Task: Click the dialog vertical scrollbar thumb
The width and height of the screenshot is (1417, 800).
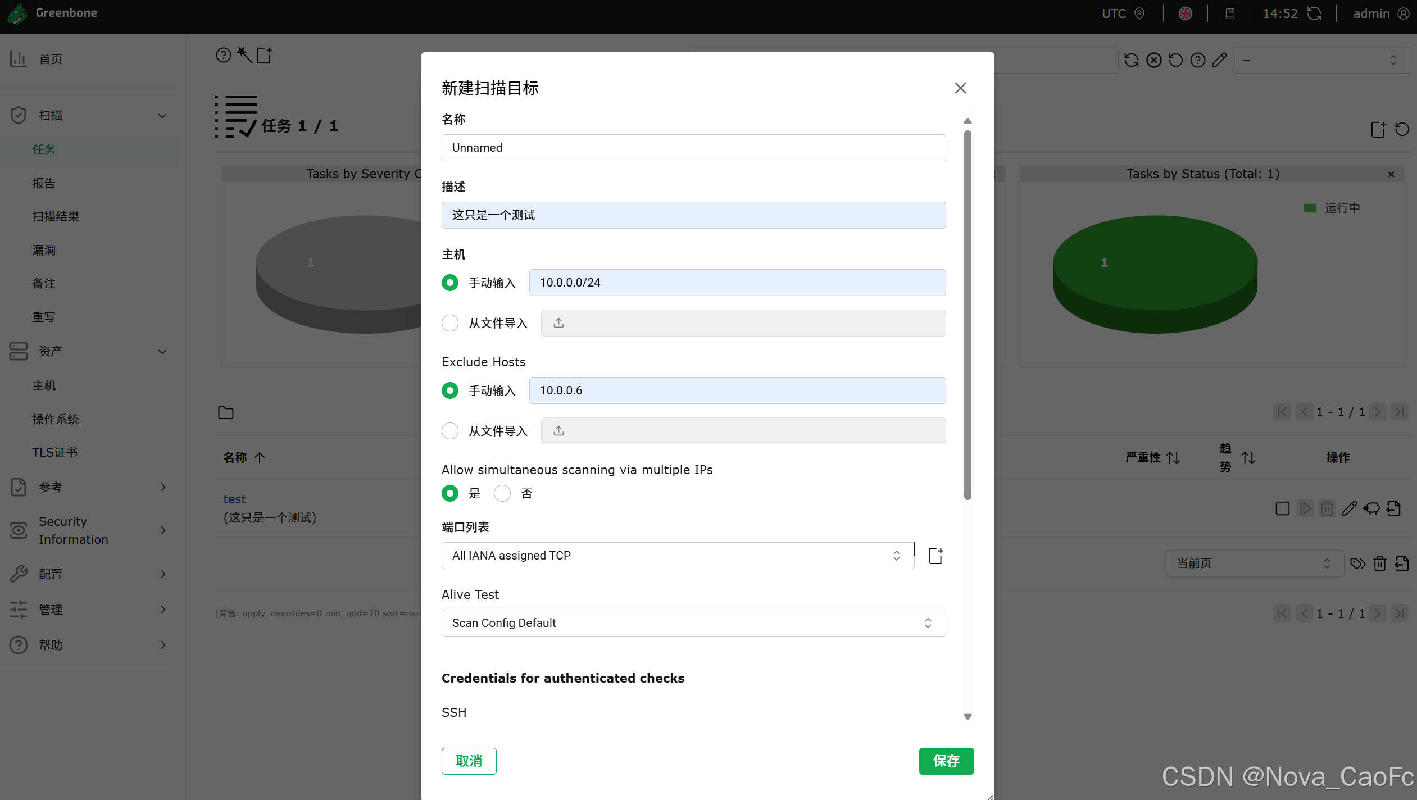Action: 968,315
